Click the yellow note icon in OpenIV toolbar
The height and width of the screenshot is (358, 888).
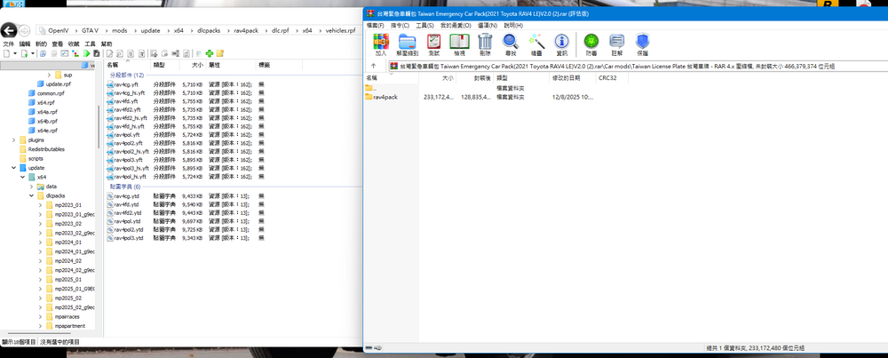[x=220, y=53]
